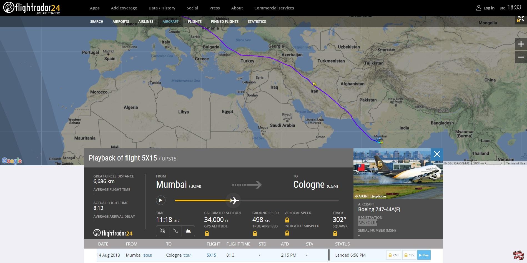Click the yellow aircraft marker over Iran
The height and width of the screenshot is (263, 527).
click(x=314, y=84)
